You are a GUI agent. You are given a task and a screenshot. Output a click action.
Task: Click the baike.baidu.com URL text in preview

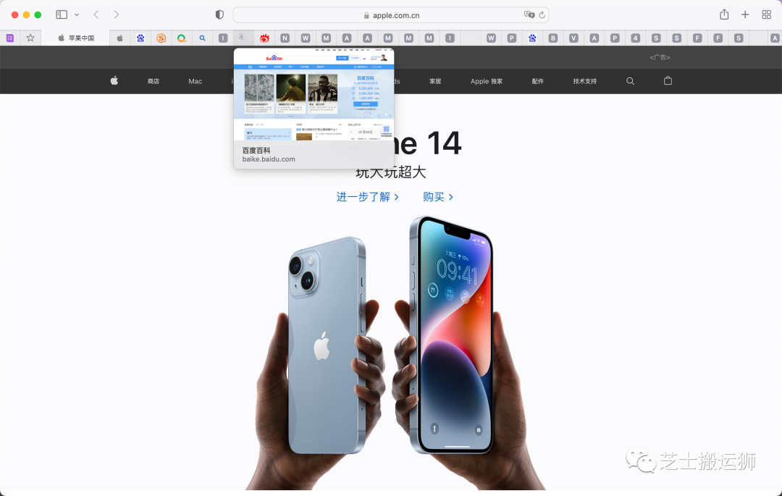[x=269, y=159]
